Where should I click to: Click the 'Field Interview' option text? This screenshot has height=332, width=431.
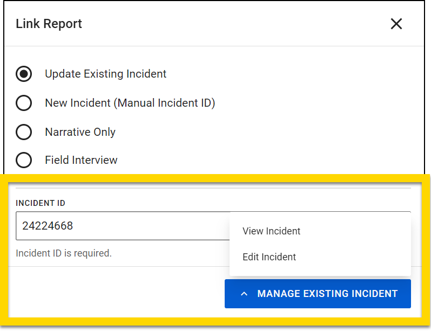tap(81, 160)
